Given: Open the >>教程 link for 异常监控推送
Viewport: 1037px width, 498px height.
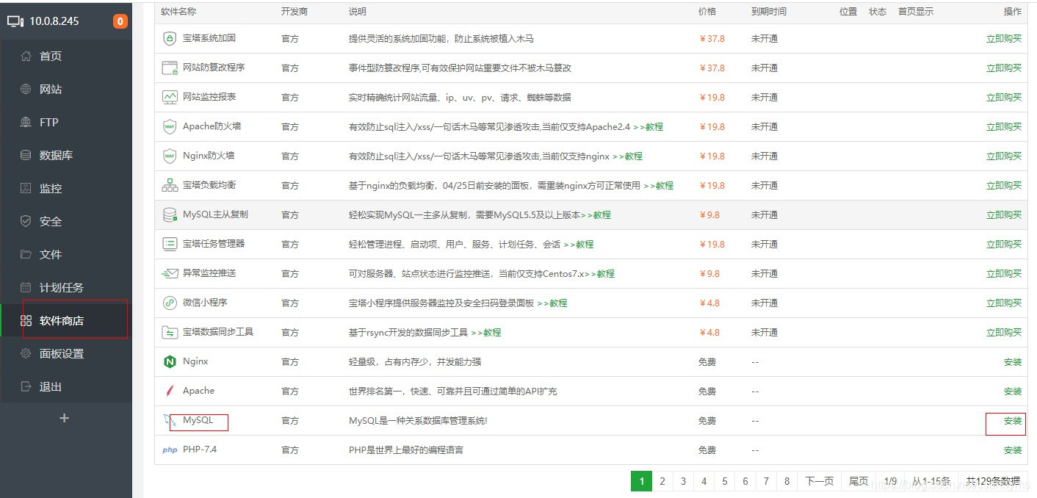Looking at the screenshot, I should (x=600, y=273).
